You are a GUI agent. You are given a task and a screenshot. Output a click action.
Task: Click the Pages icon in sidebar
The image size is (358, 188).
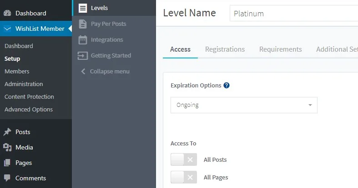pos(7,163)
